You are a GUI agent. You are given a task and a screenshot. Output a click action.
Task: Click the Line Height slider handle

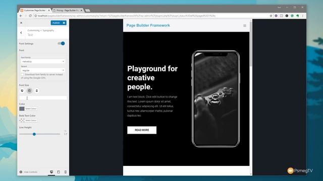pos(34,134)
